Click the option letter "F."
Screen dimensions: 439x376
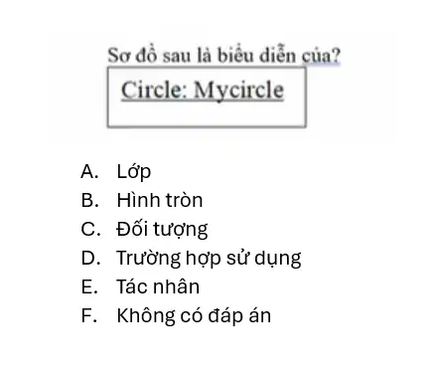[89, 315]
